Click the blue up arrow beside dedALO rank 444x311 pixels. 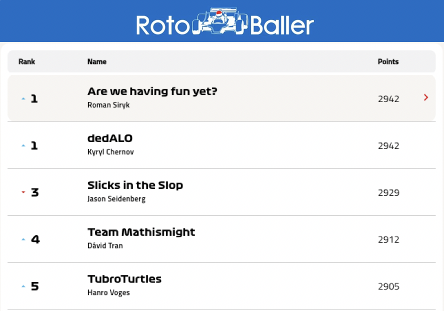pyautogui.click(x=23, y=145)
